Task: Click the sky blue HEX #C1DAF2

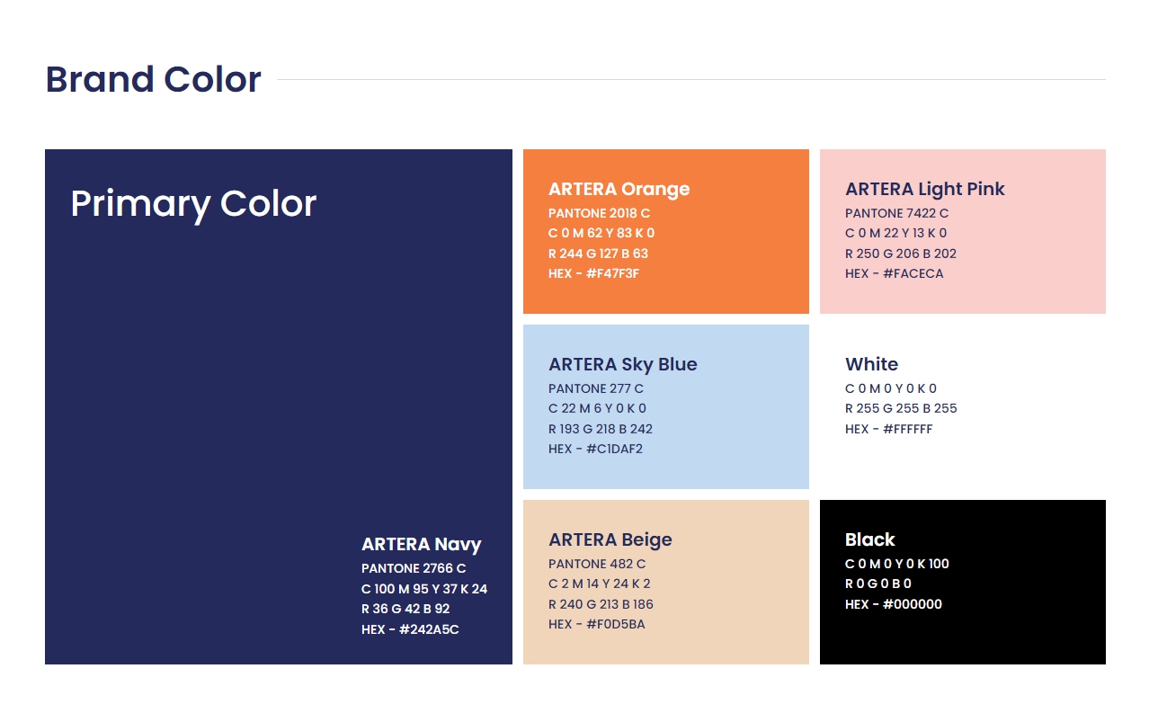Action: (595, 449)
